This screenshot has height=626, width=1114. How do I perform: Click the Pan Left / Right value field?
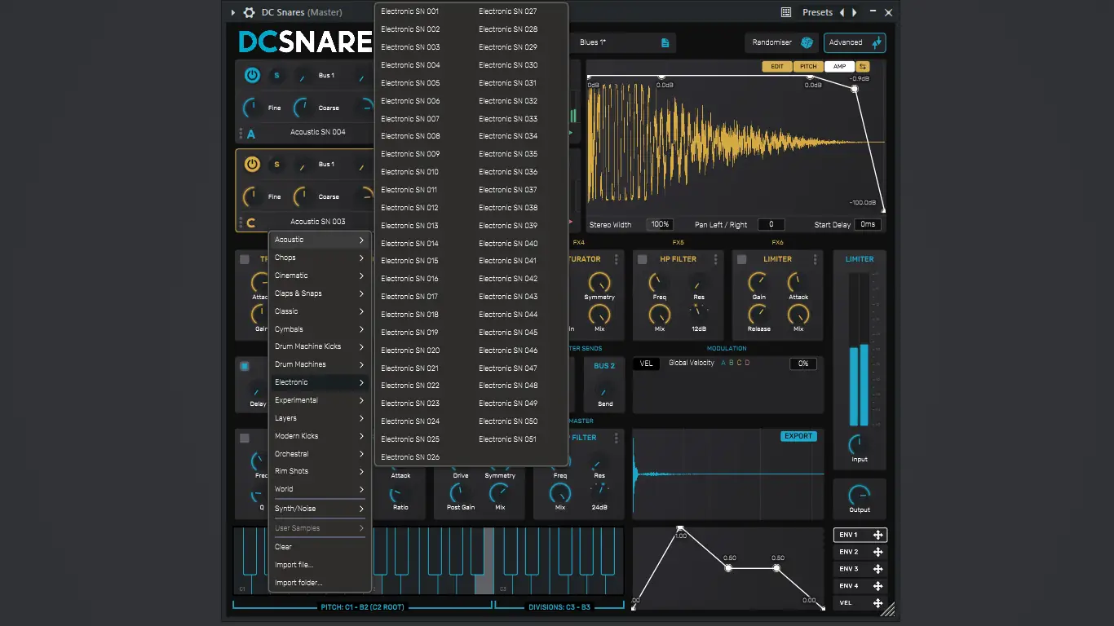pos(771,224)
